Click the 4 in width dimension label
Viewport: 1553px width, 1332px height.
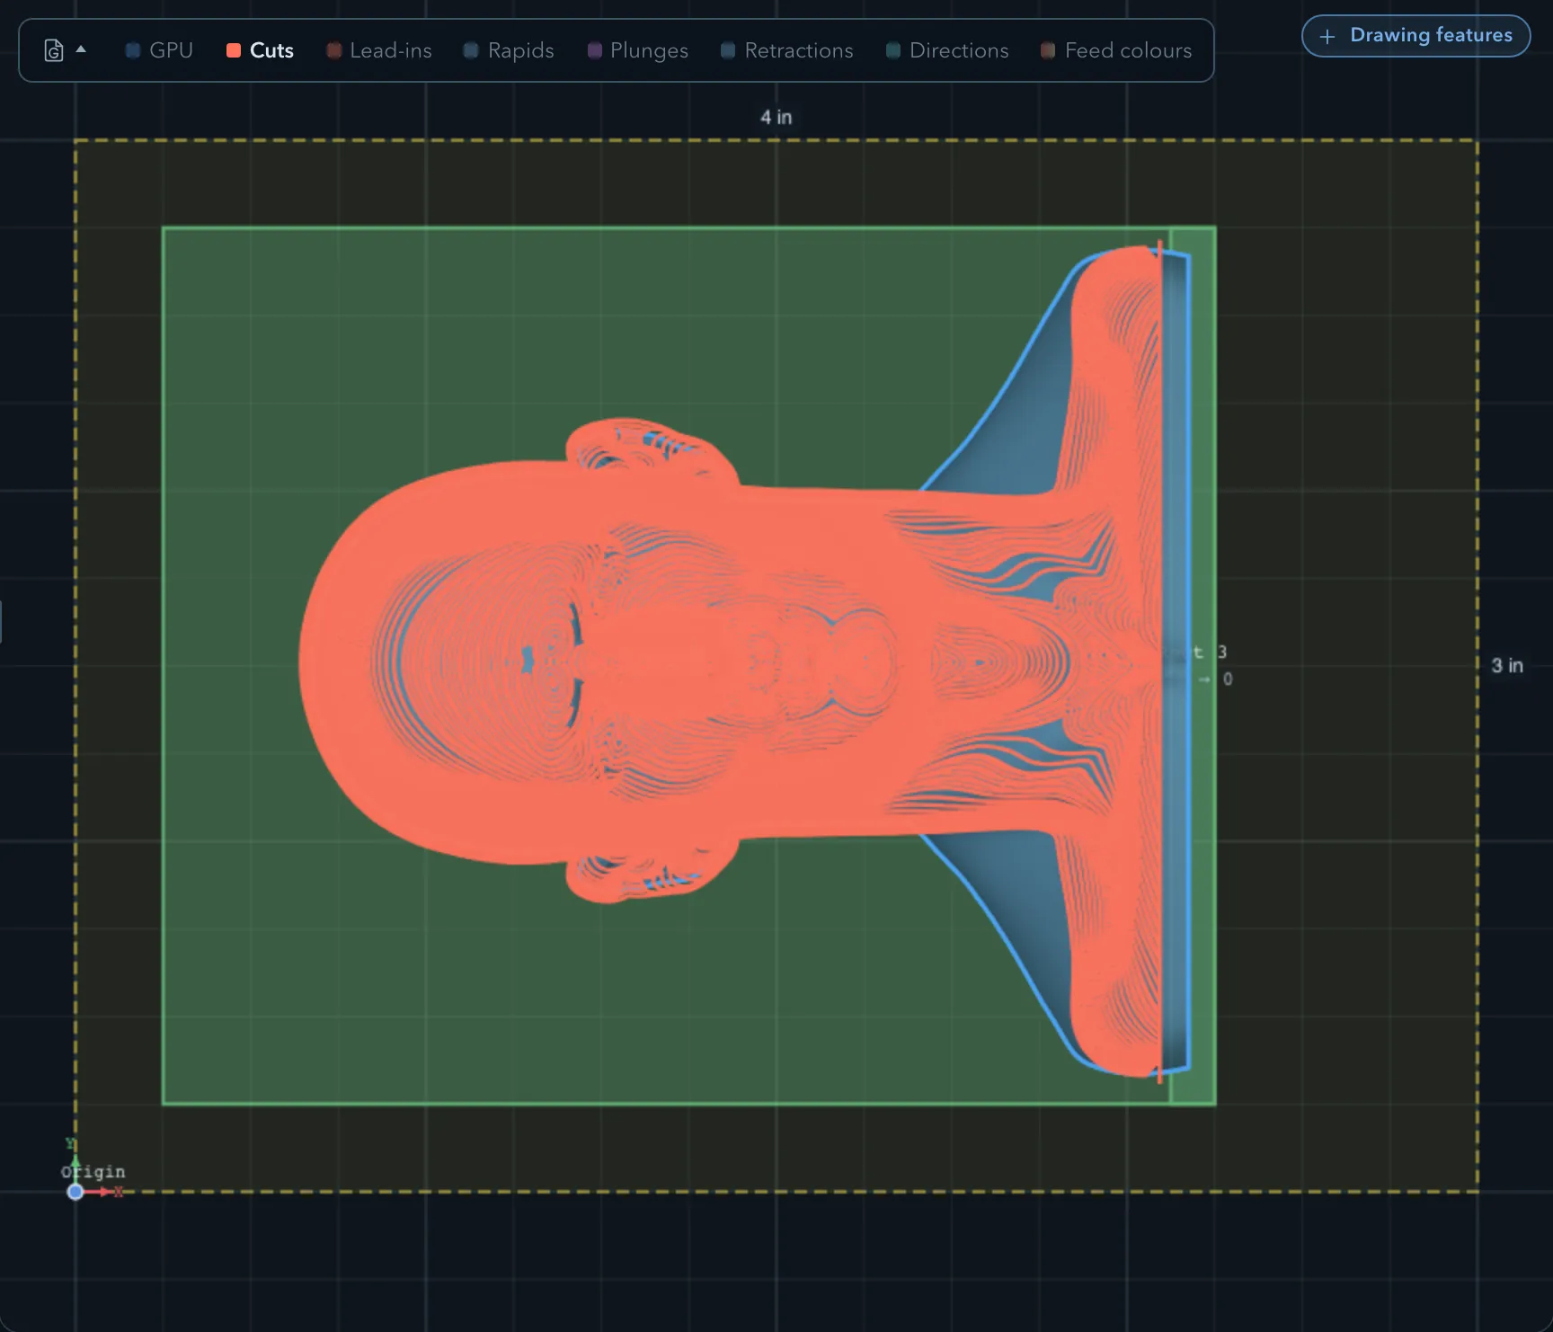776,117
